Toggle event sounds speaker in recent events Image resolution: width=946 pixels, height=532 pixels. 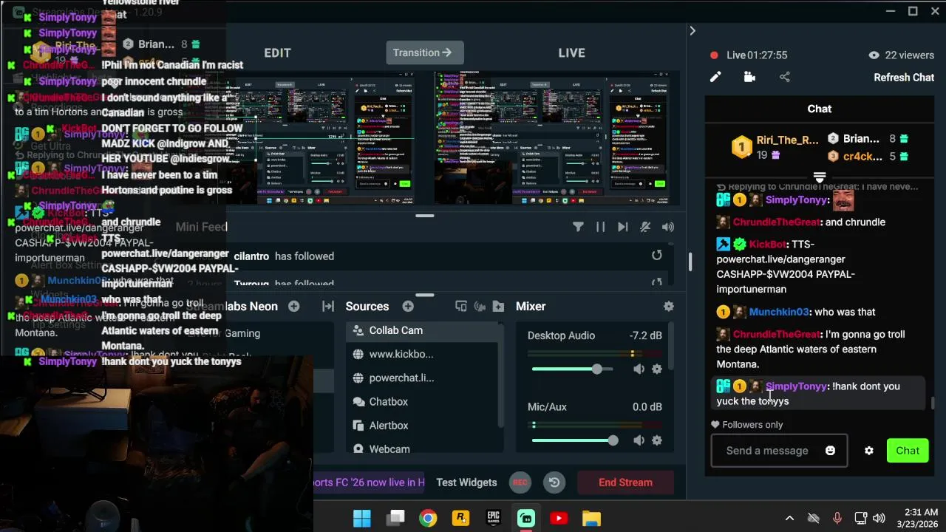668,228
